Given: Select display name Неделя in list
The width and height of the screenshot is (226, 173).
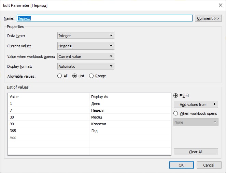Looking at the screenshot, I should click(x=130, y=110).
